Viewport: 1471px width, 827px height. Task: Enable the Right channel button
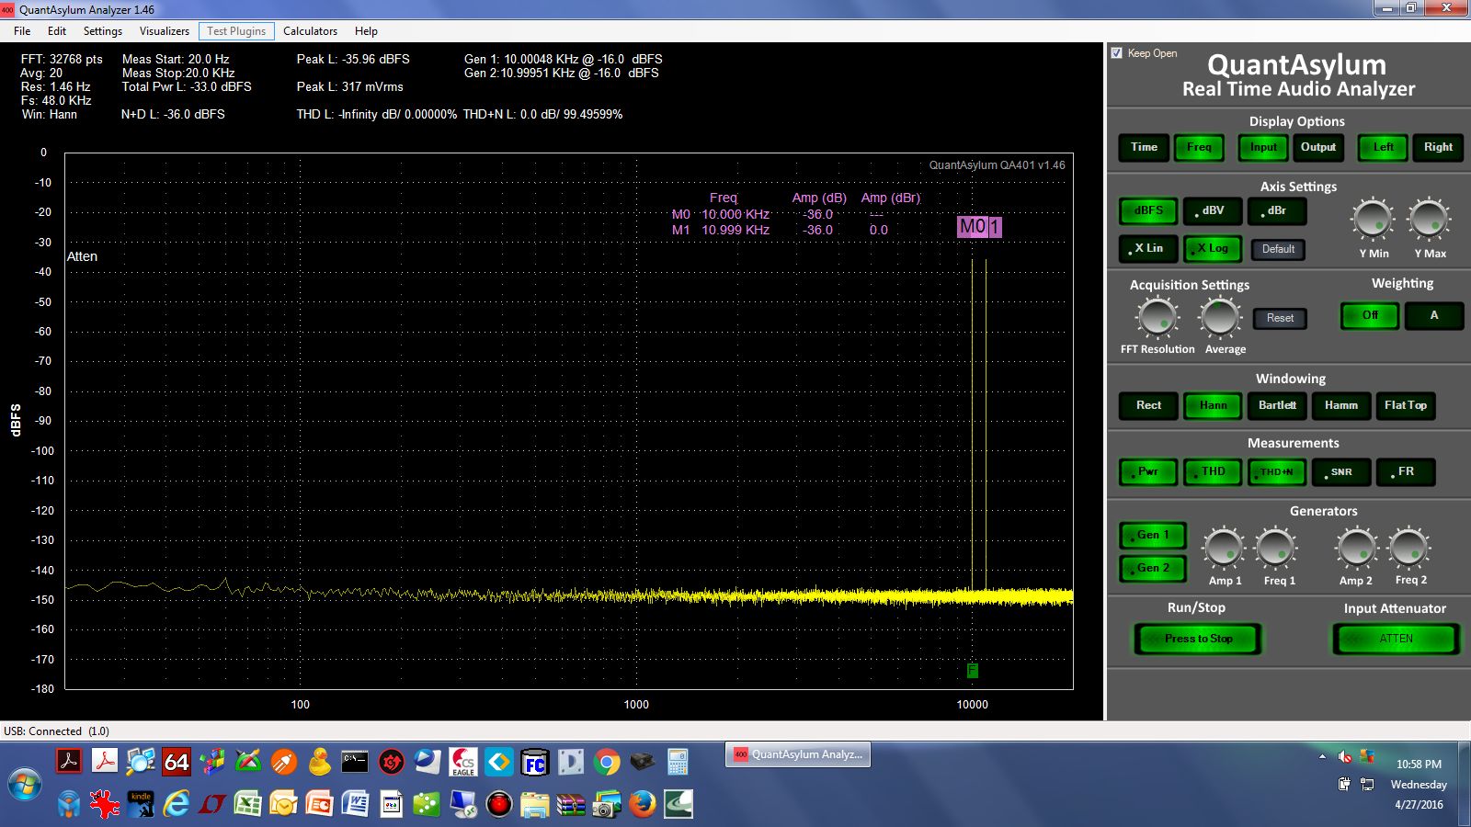[x=1438, y=147]
